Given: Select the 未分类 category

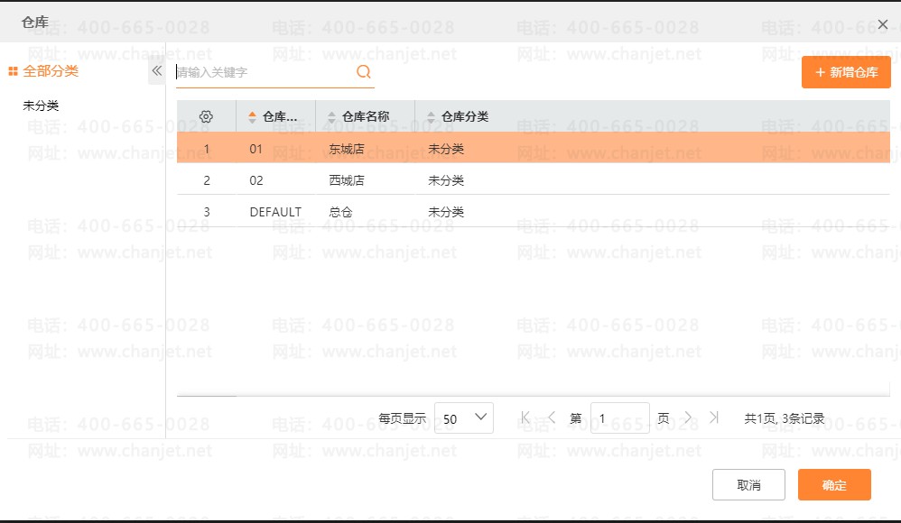Looking at the screenshot, I should [41, 106].
